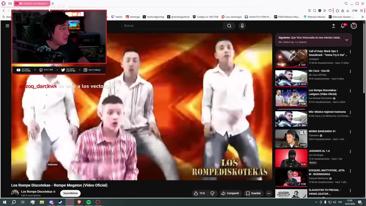Start voice search with the microphone icon
Viewport: 366px width, 206px height.
(x=242, y=26)
